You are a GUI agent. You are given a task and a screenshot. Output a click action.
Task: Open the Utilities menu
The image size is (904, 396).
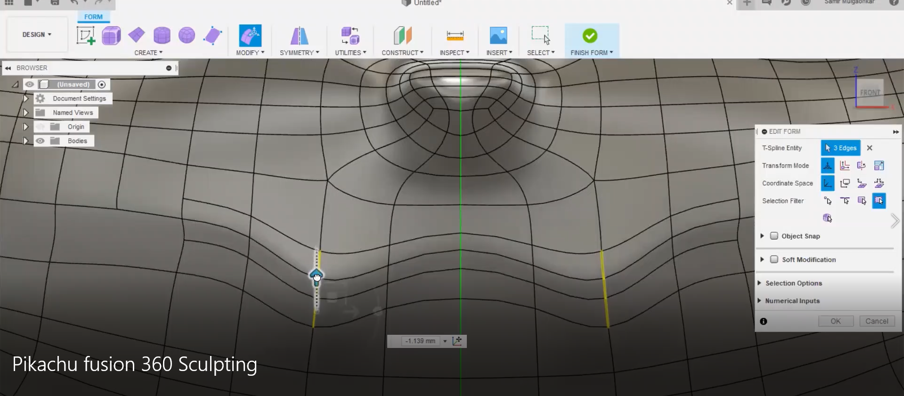click(x=350, y=53)
